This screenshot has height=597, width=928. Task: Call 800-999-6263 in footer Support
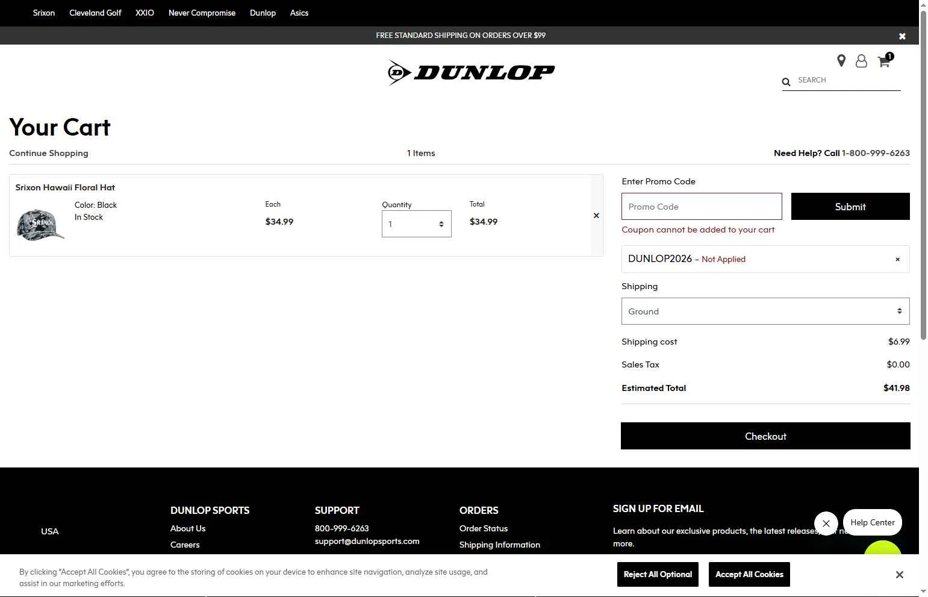342,528
